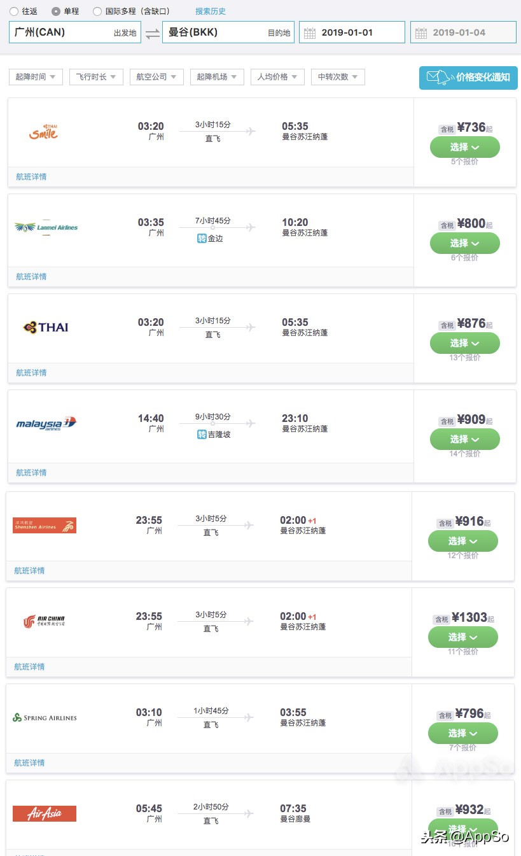Click the calendar icon beside 2019-01-01
This screenshot has width=521, height=856.
tap(311, 32)
